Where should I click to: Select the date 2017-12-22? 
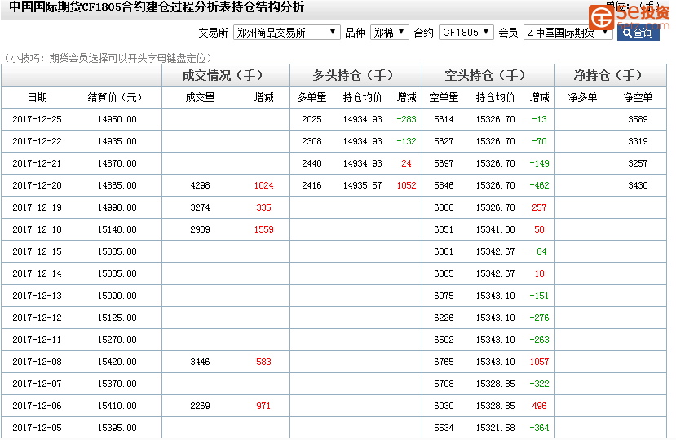point(37,141)
